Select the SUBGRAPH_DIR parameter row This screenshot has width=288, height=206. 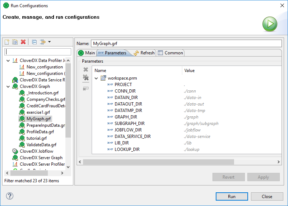click(187, 124)
